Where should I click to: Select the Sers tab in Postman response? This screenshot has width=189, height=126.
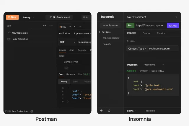point(61,74)
